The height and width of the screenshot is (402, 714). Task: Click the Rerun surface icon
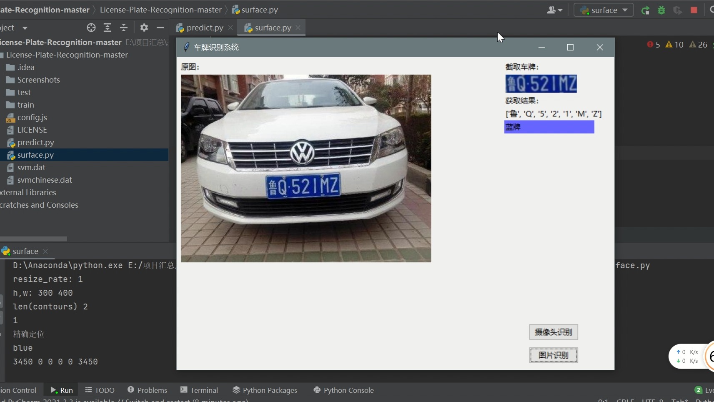pos(645,10)
